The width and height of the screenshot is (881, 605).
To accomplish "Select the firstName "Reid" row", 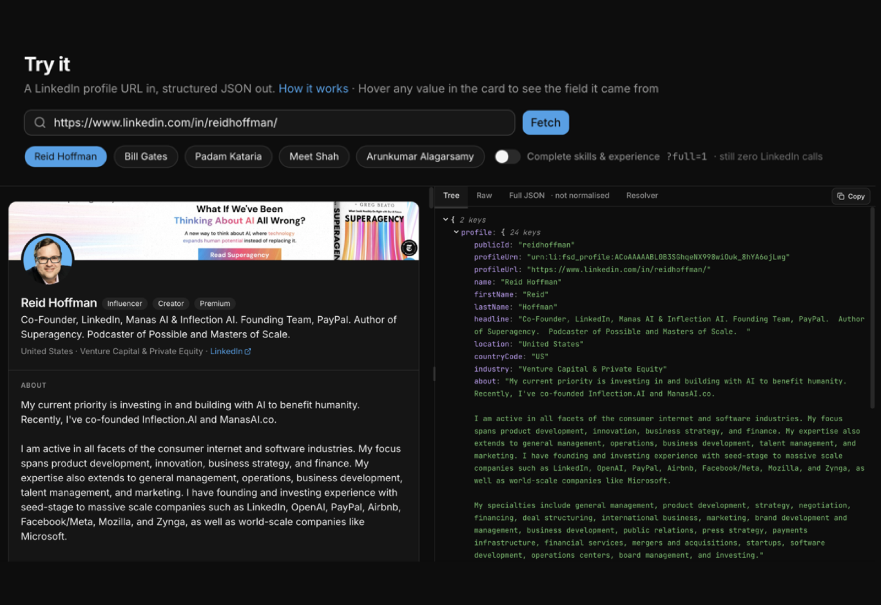I will coord(512,295).
